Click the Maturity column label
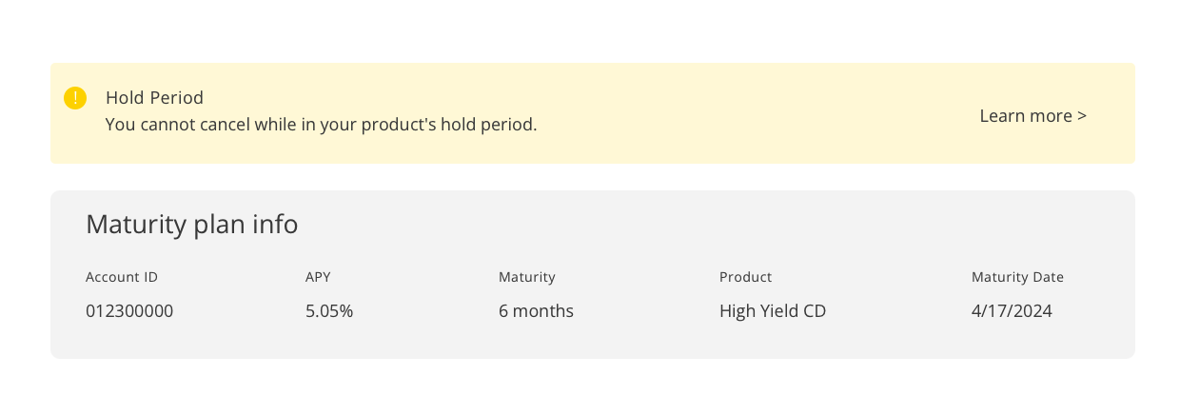Image resolution: width=1180 pixels, height=415 pixels. 526,278
